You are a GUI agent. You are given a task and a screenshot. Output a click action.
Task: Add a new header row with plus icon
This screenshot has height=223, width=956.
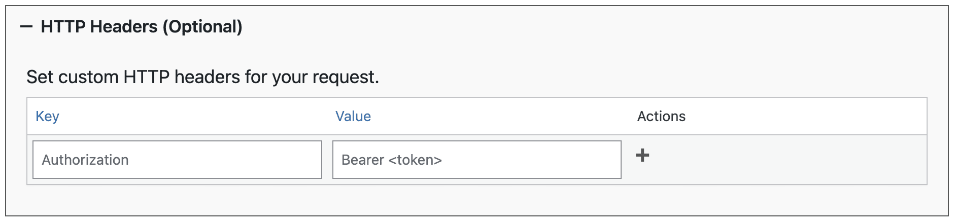(x=642, y=155)
